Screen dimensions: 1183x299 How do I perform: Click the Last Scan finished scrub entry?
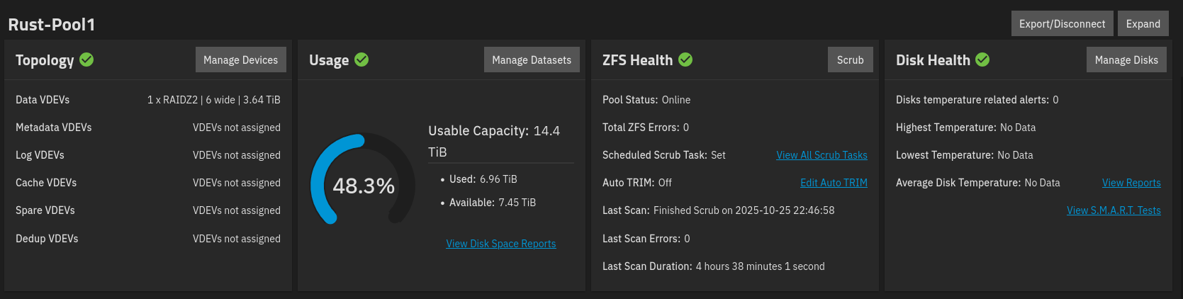[x=718, y=210]
